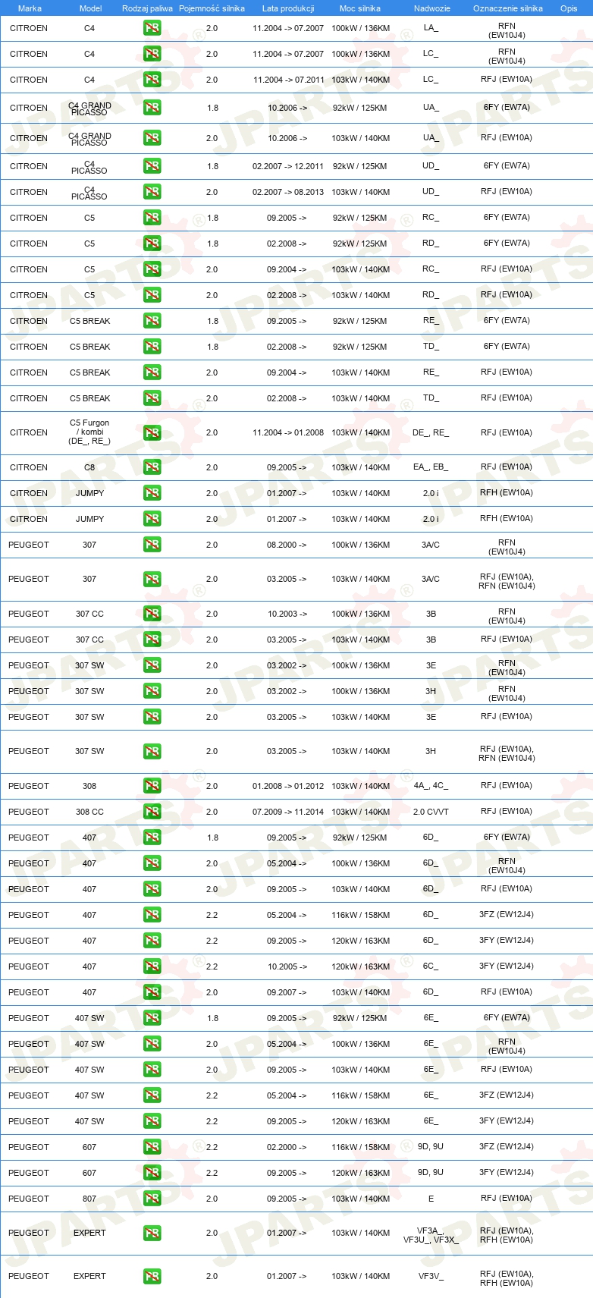
Task: Select the body code 'DE_, RE_'
Action: click(431, 432)
